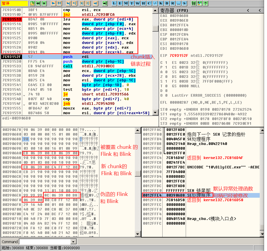Expand the Command box dropdown arrow
Image resolution: width=267 pixels, height=251 pixels.
point(73,242)
